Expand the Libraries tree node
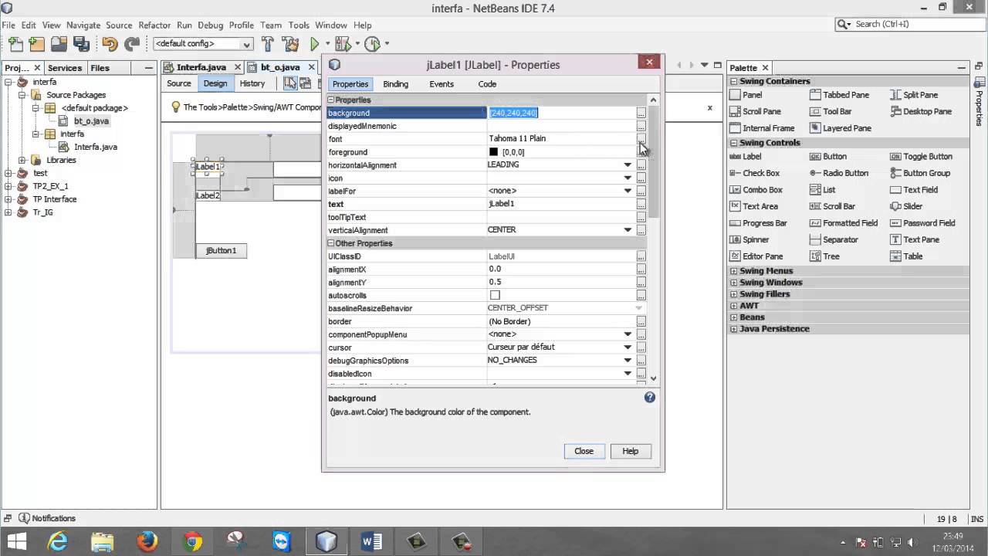This screenshot has height=556, width=988. pyautogui.click(x=22, y=160)
